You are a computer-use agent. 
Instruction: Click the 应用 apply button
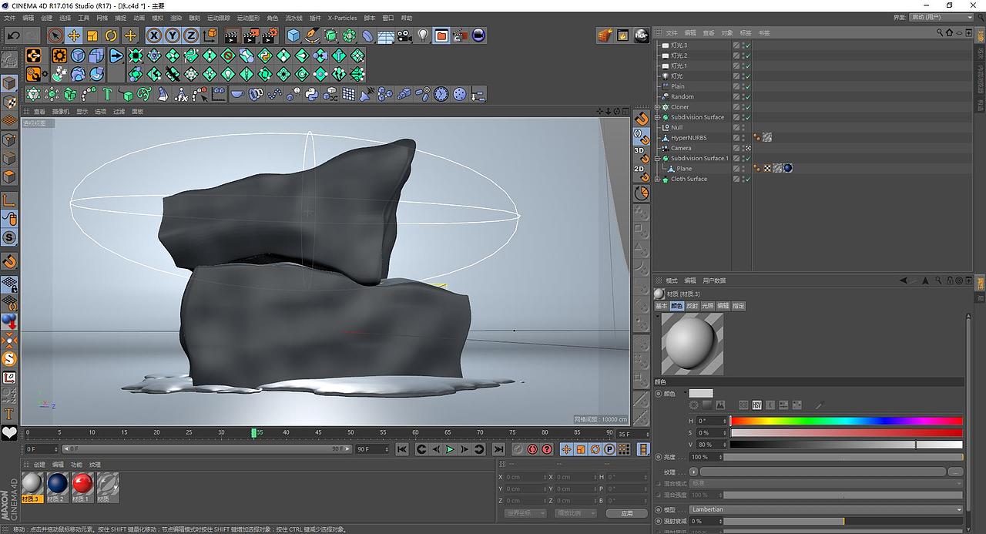click(627, 513)
